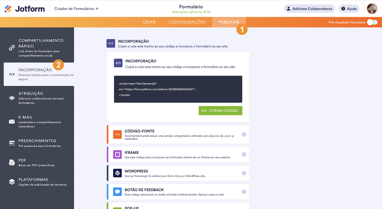Click the Copiar Código button
382x209 pixels.
tap(220, 111)
